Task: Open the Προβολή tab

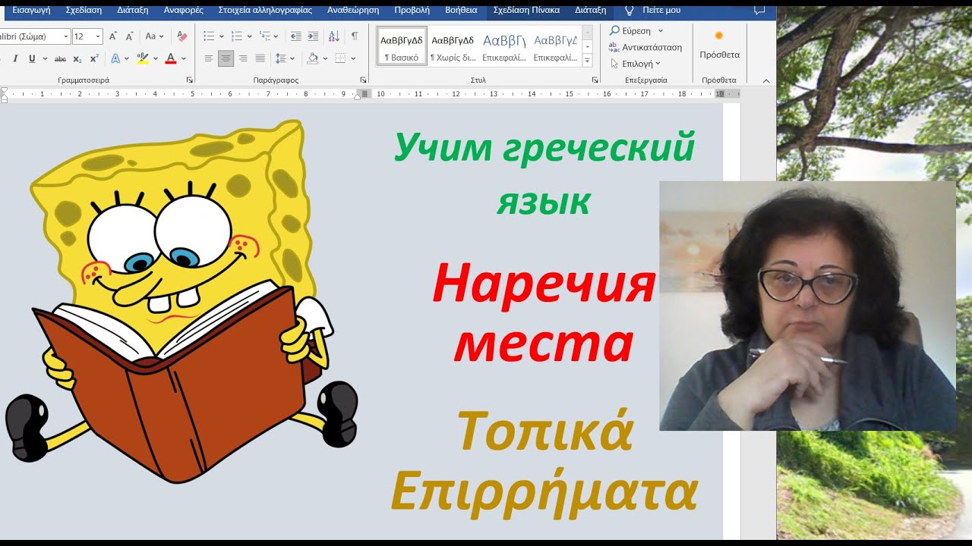Action: point(412,11)
